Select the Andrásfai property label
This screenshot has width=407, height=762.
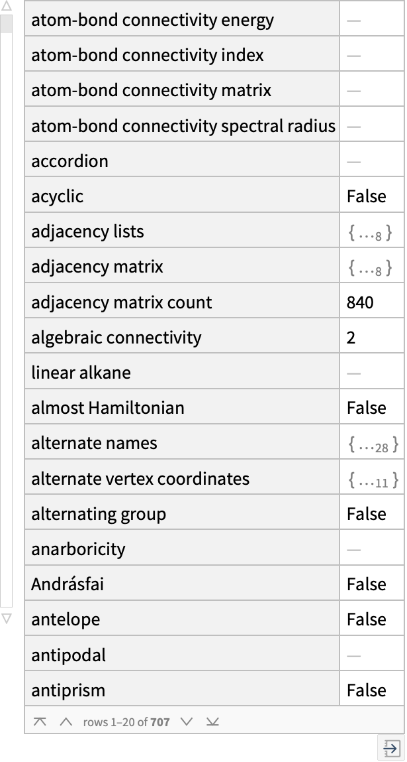point(68,584)
